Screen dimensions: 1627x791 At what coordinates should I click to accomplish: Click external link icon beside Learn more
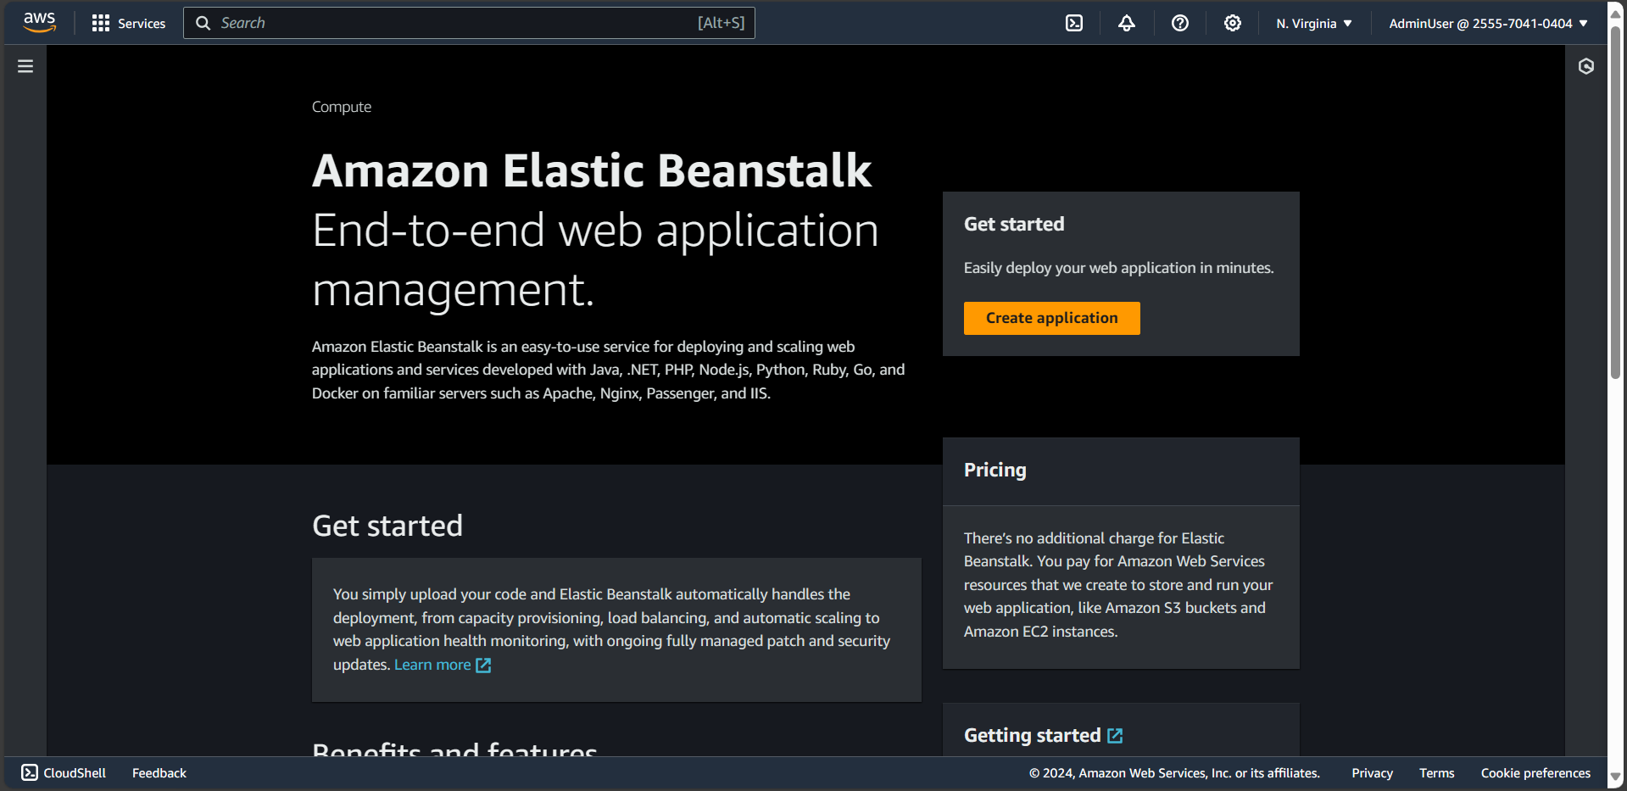pos(483,666)
